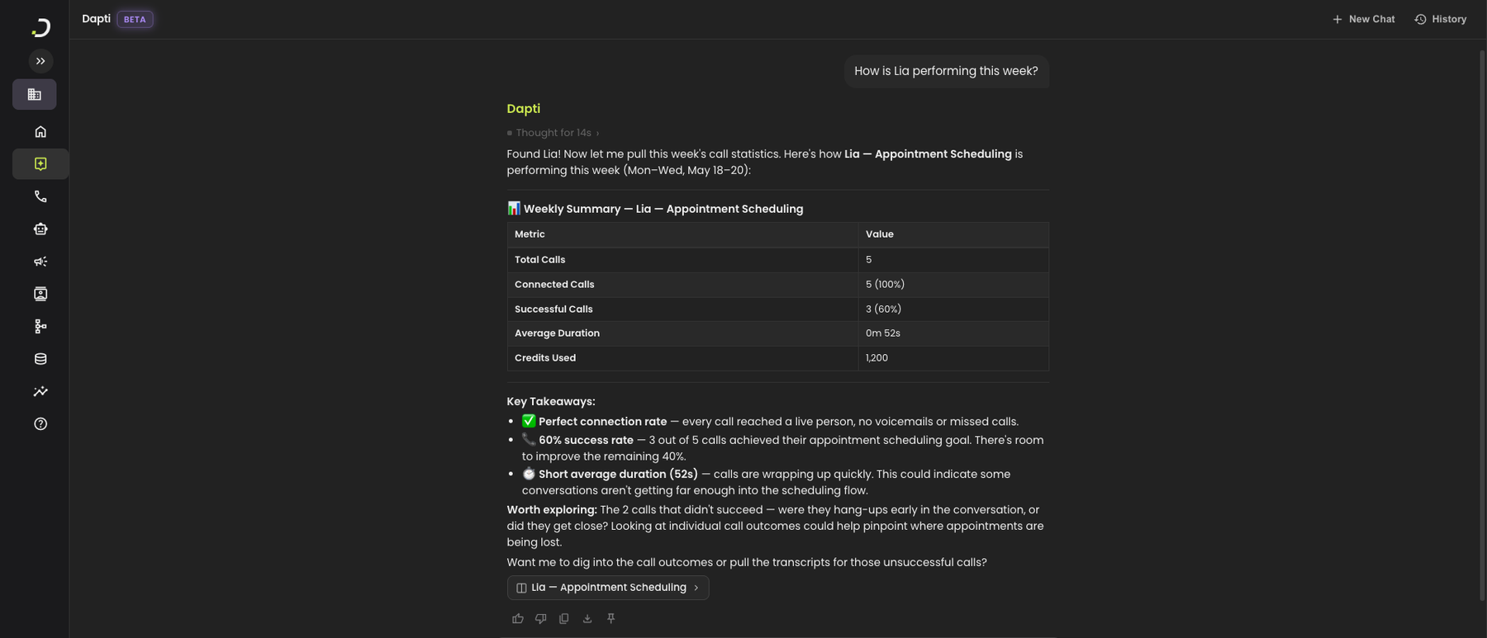Click the 'Key Takeaways:' heading
Screen dimensions: 1487x638
551,402
